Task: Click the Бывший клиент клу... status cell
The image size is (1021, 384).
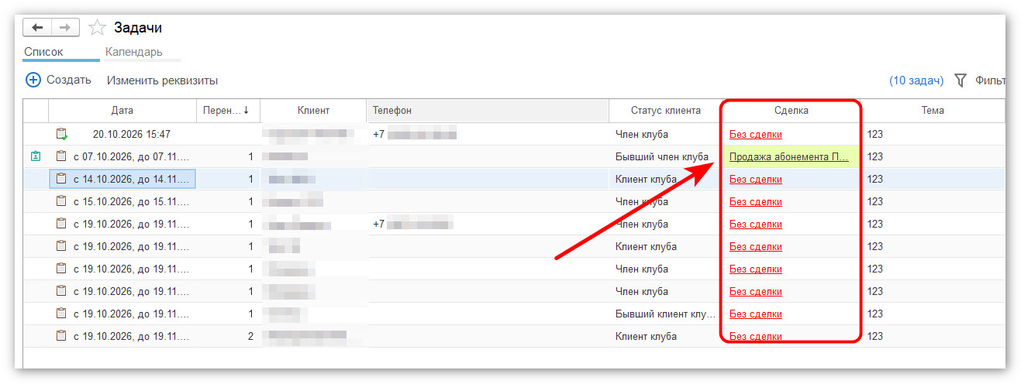Action: (x=665, y=314)
